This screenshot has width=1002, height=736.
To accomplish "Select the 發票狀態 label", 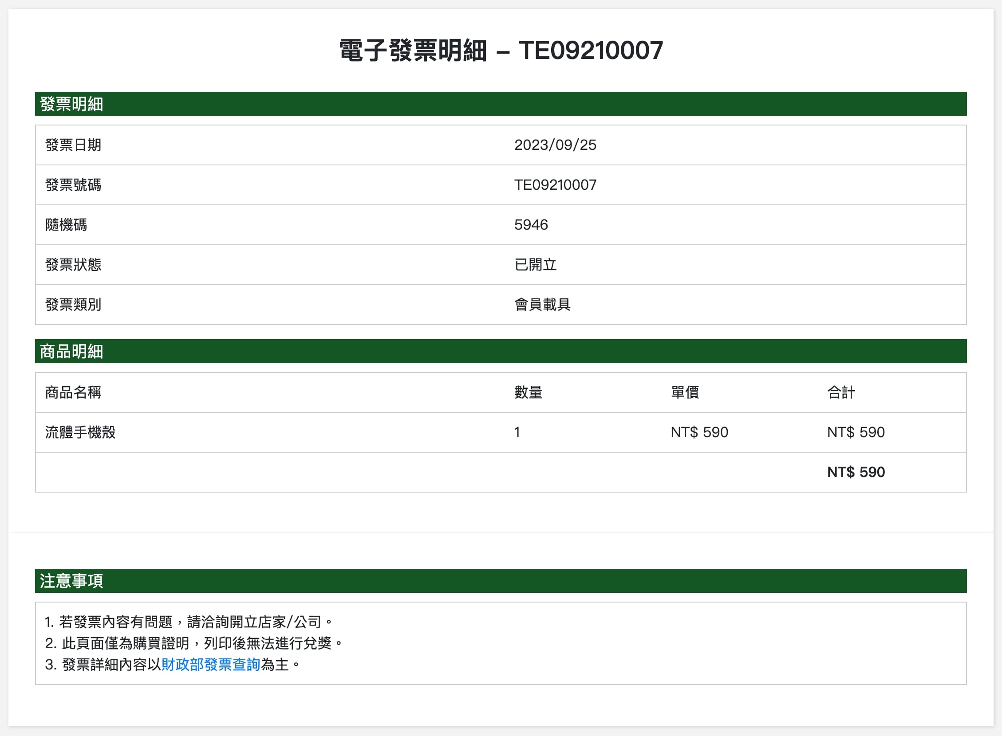I will pos(73,265).
